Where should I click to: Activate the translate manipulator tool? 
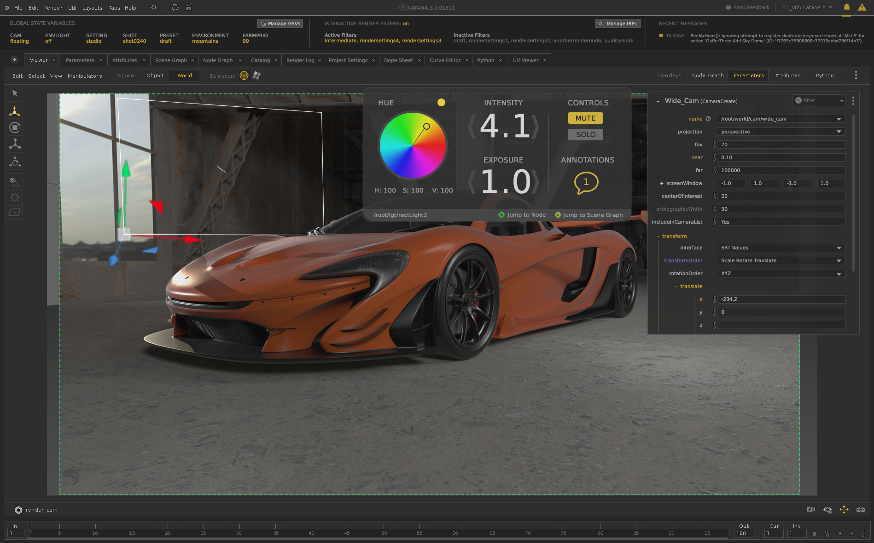[15, 111]
